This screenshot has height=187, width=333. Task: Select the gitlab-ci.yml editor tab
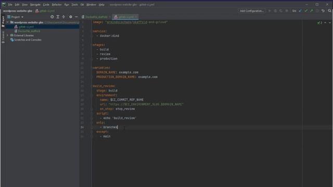pos(126,17)
